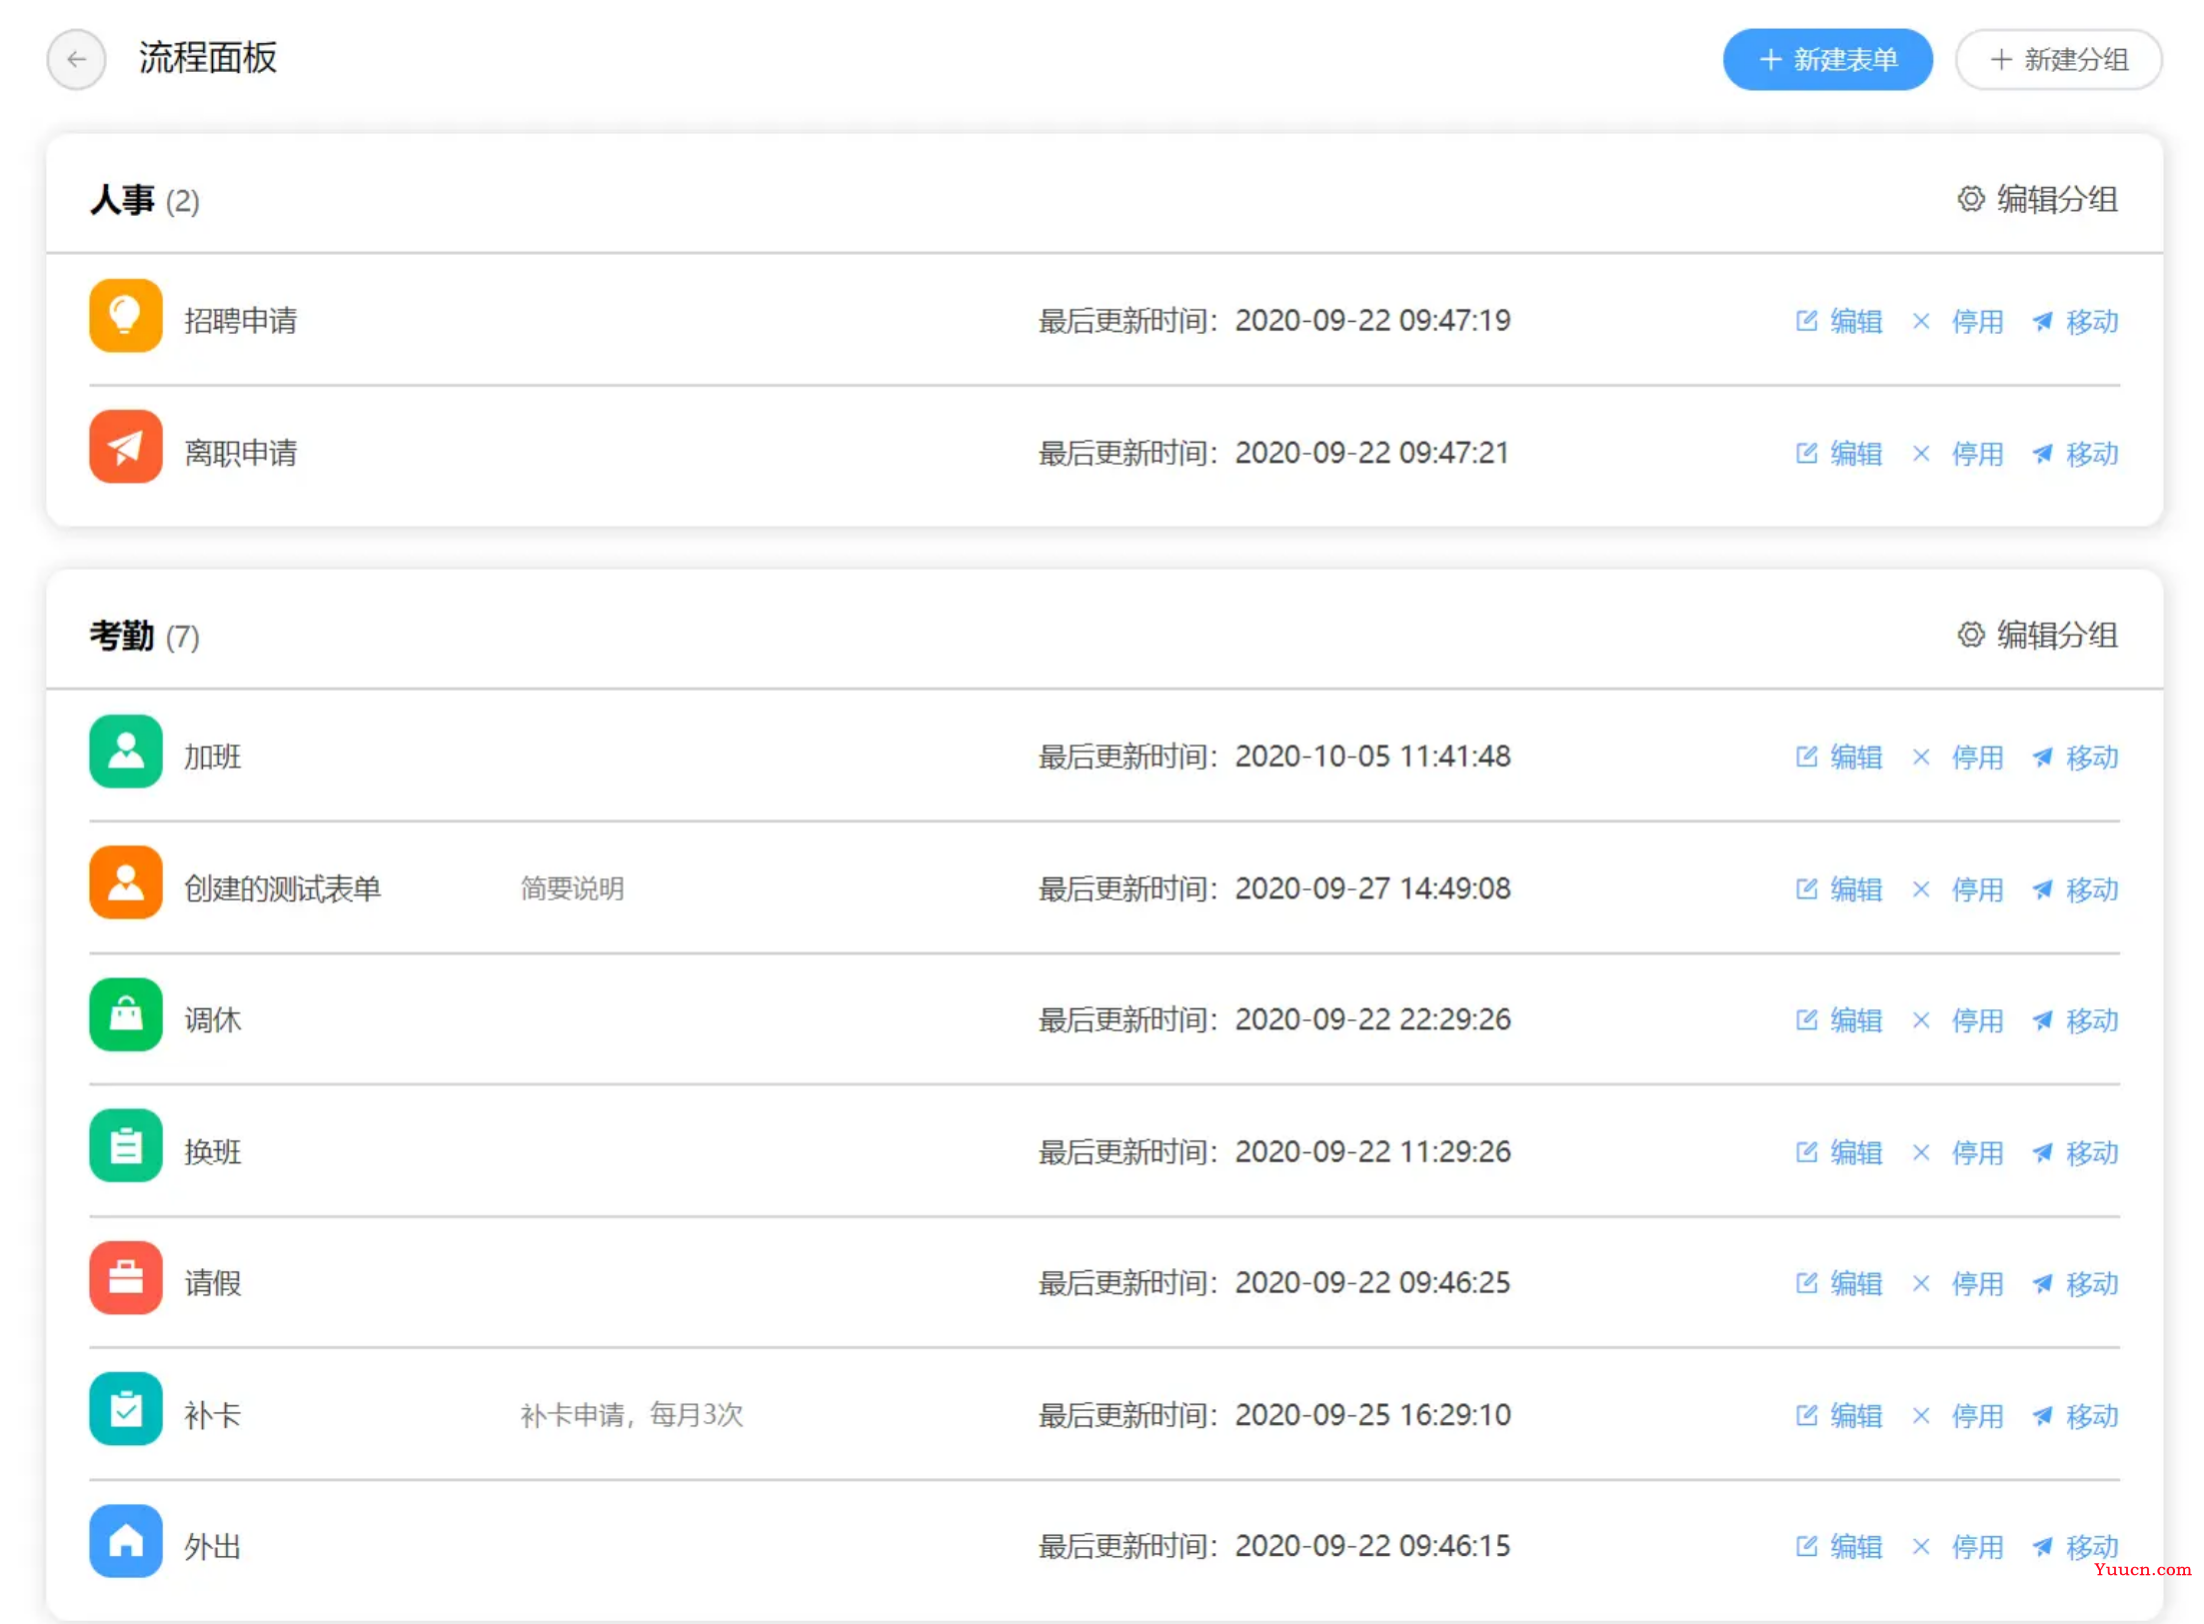The image size is (2204, 1624).
Task: Select the 外出 form name
Action: click(213, 1546)
